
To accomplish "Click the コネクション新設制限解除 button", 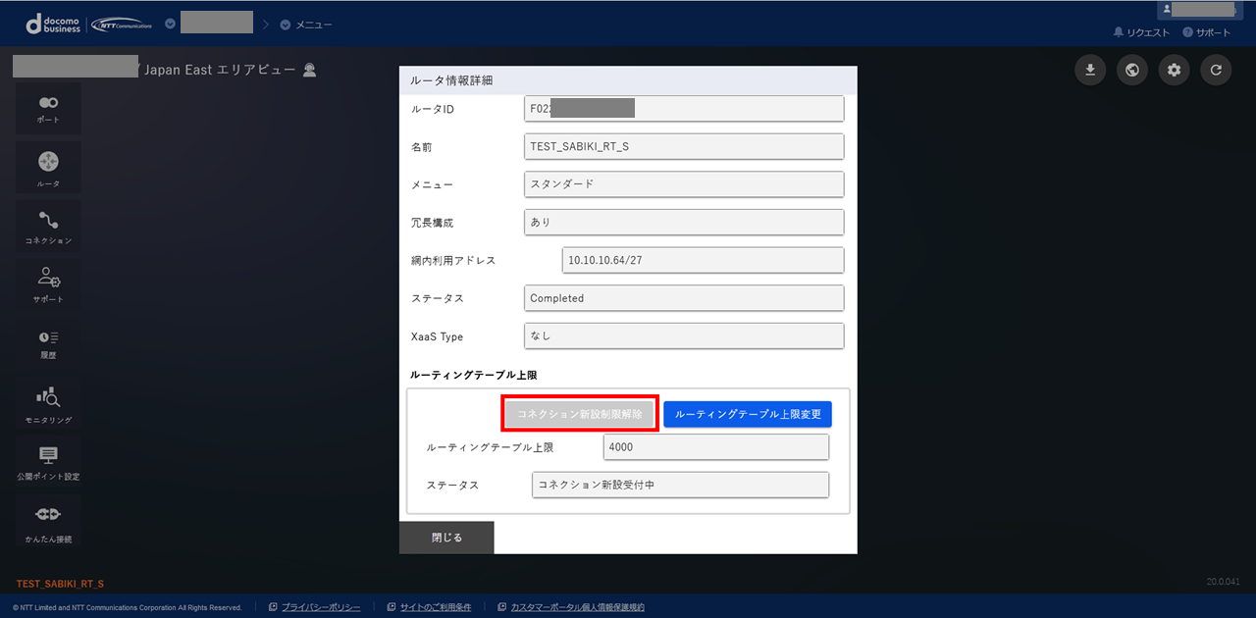I will 580,414.
